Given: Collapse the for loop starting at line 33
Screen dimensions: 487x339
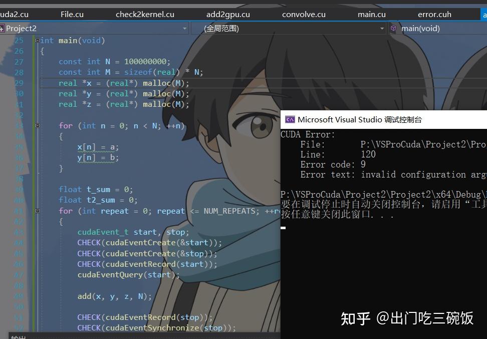Looking at the screenshot, I should point(37,125).
